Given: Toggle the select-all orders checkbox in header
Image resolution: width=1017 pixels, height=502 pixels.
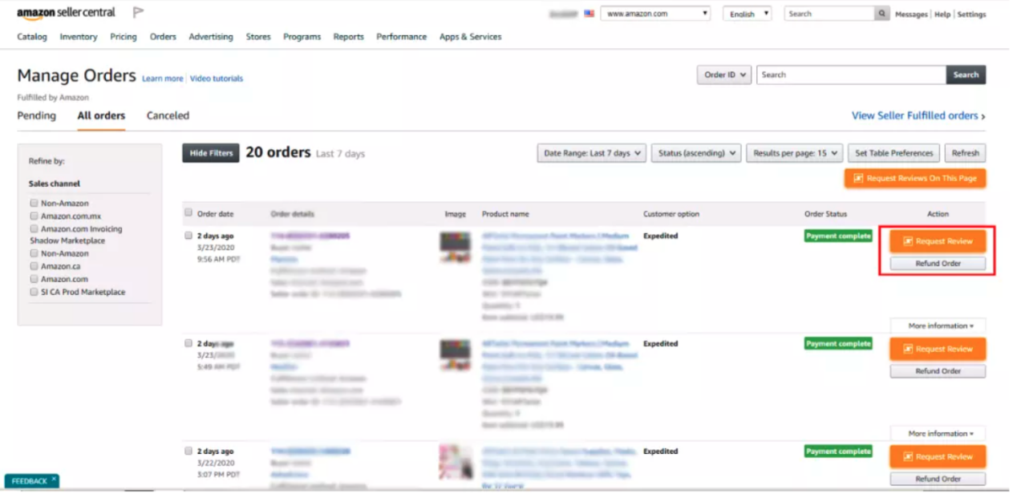Looking at the screenshot, I should [x=188, y=213].
